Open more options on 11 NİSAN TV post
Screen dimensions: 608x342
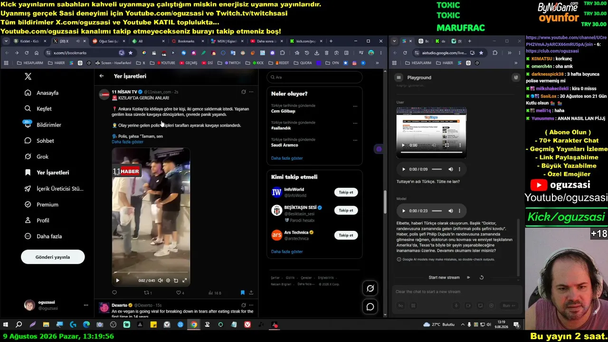[251, 92]
